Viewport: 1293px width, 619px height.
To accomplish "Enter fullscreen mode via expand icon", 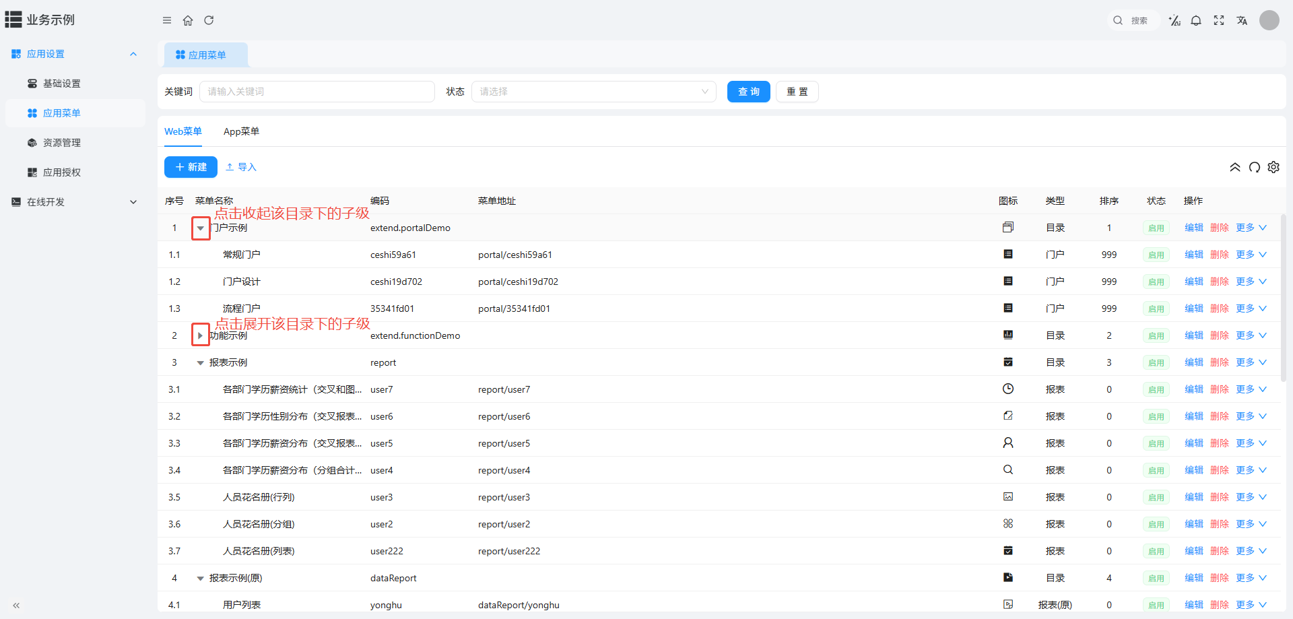I will pyautogui.click(x=1219, y=20).
